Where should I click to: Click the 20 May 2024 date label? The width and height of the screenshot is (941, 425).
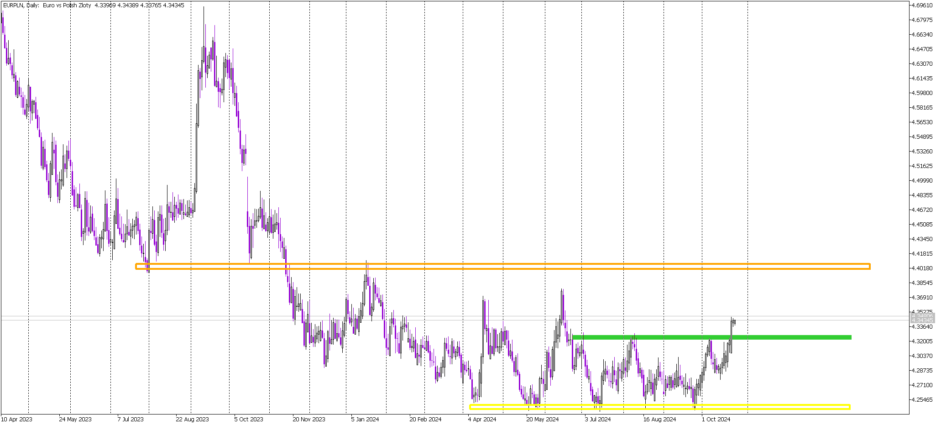pos(543,420)
